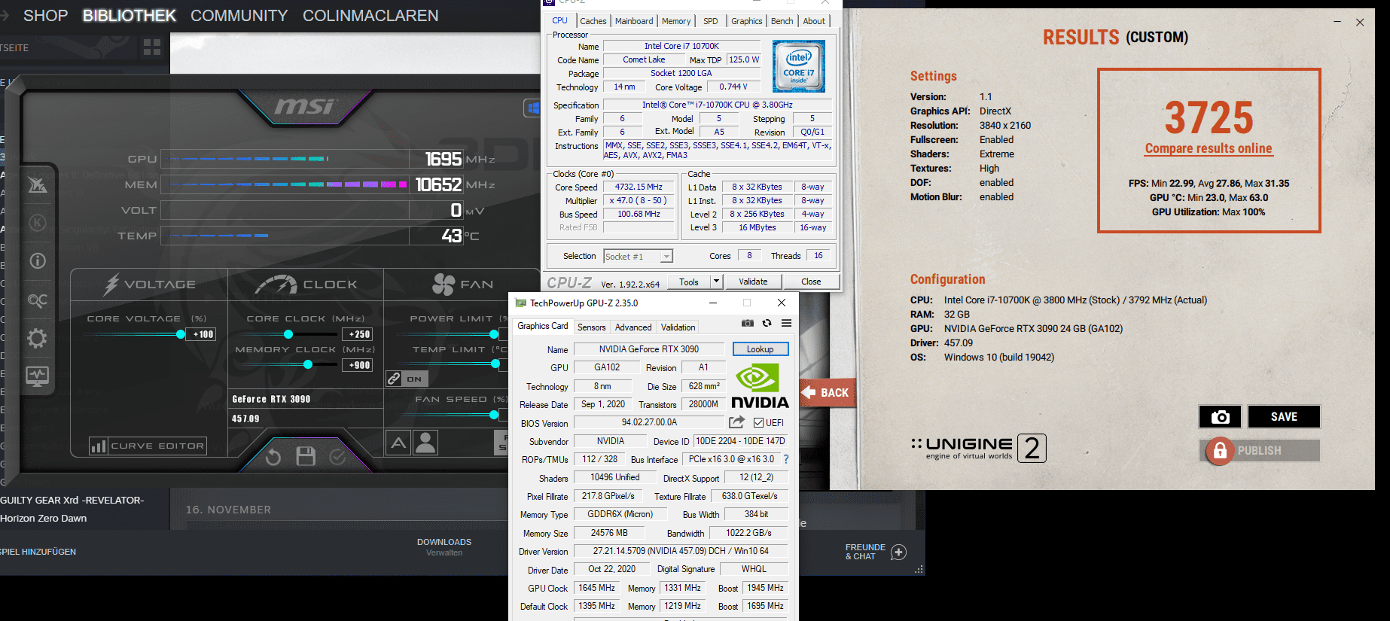Adjust the Core Clock slider handle
This screenshot has width=1390, height=621.
click(x=288, y=334)
